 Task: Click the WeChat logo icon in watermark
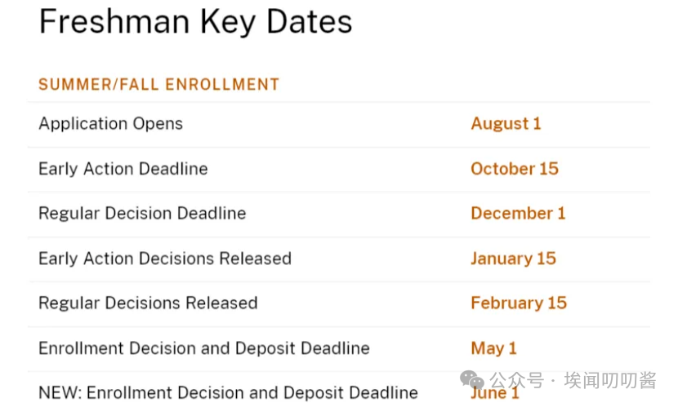[x=471, y=379]
